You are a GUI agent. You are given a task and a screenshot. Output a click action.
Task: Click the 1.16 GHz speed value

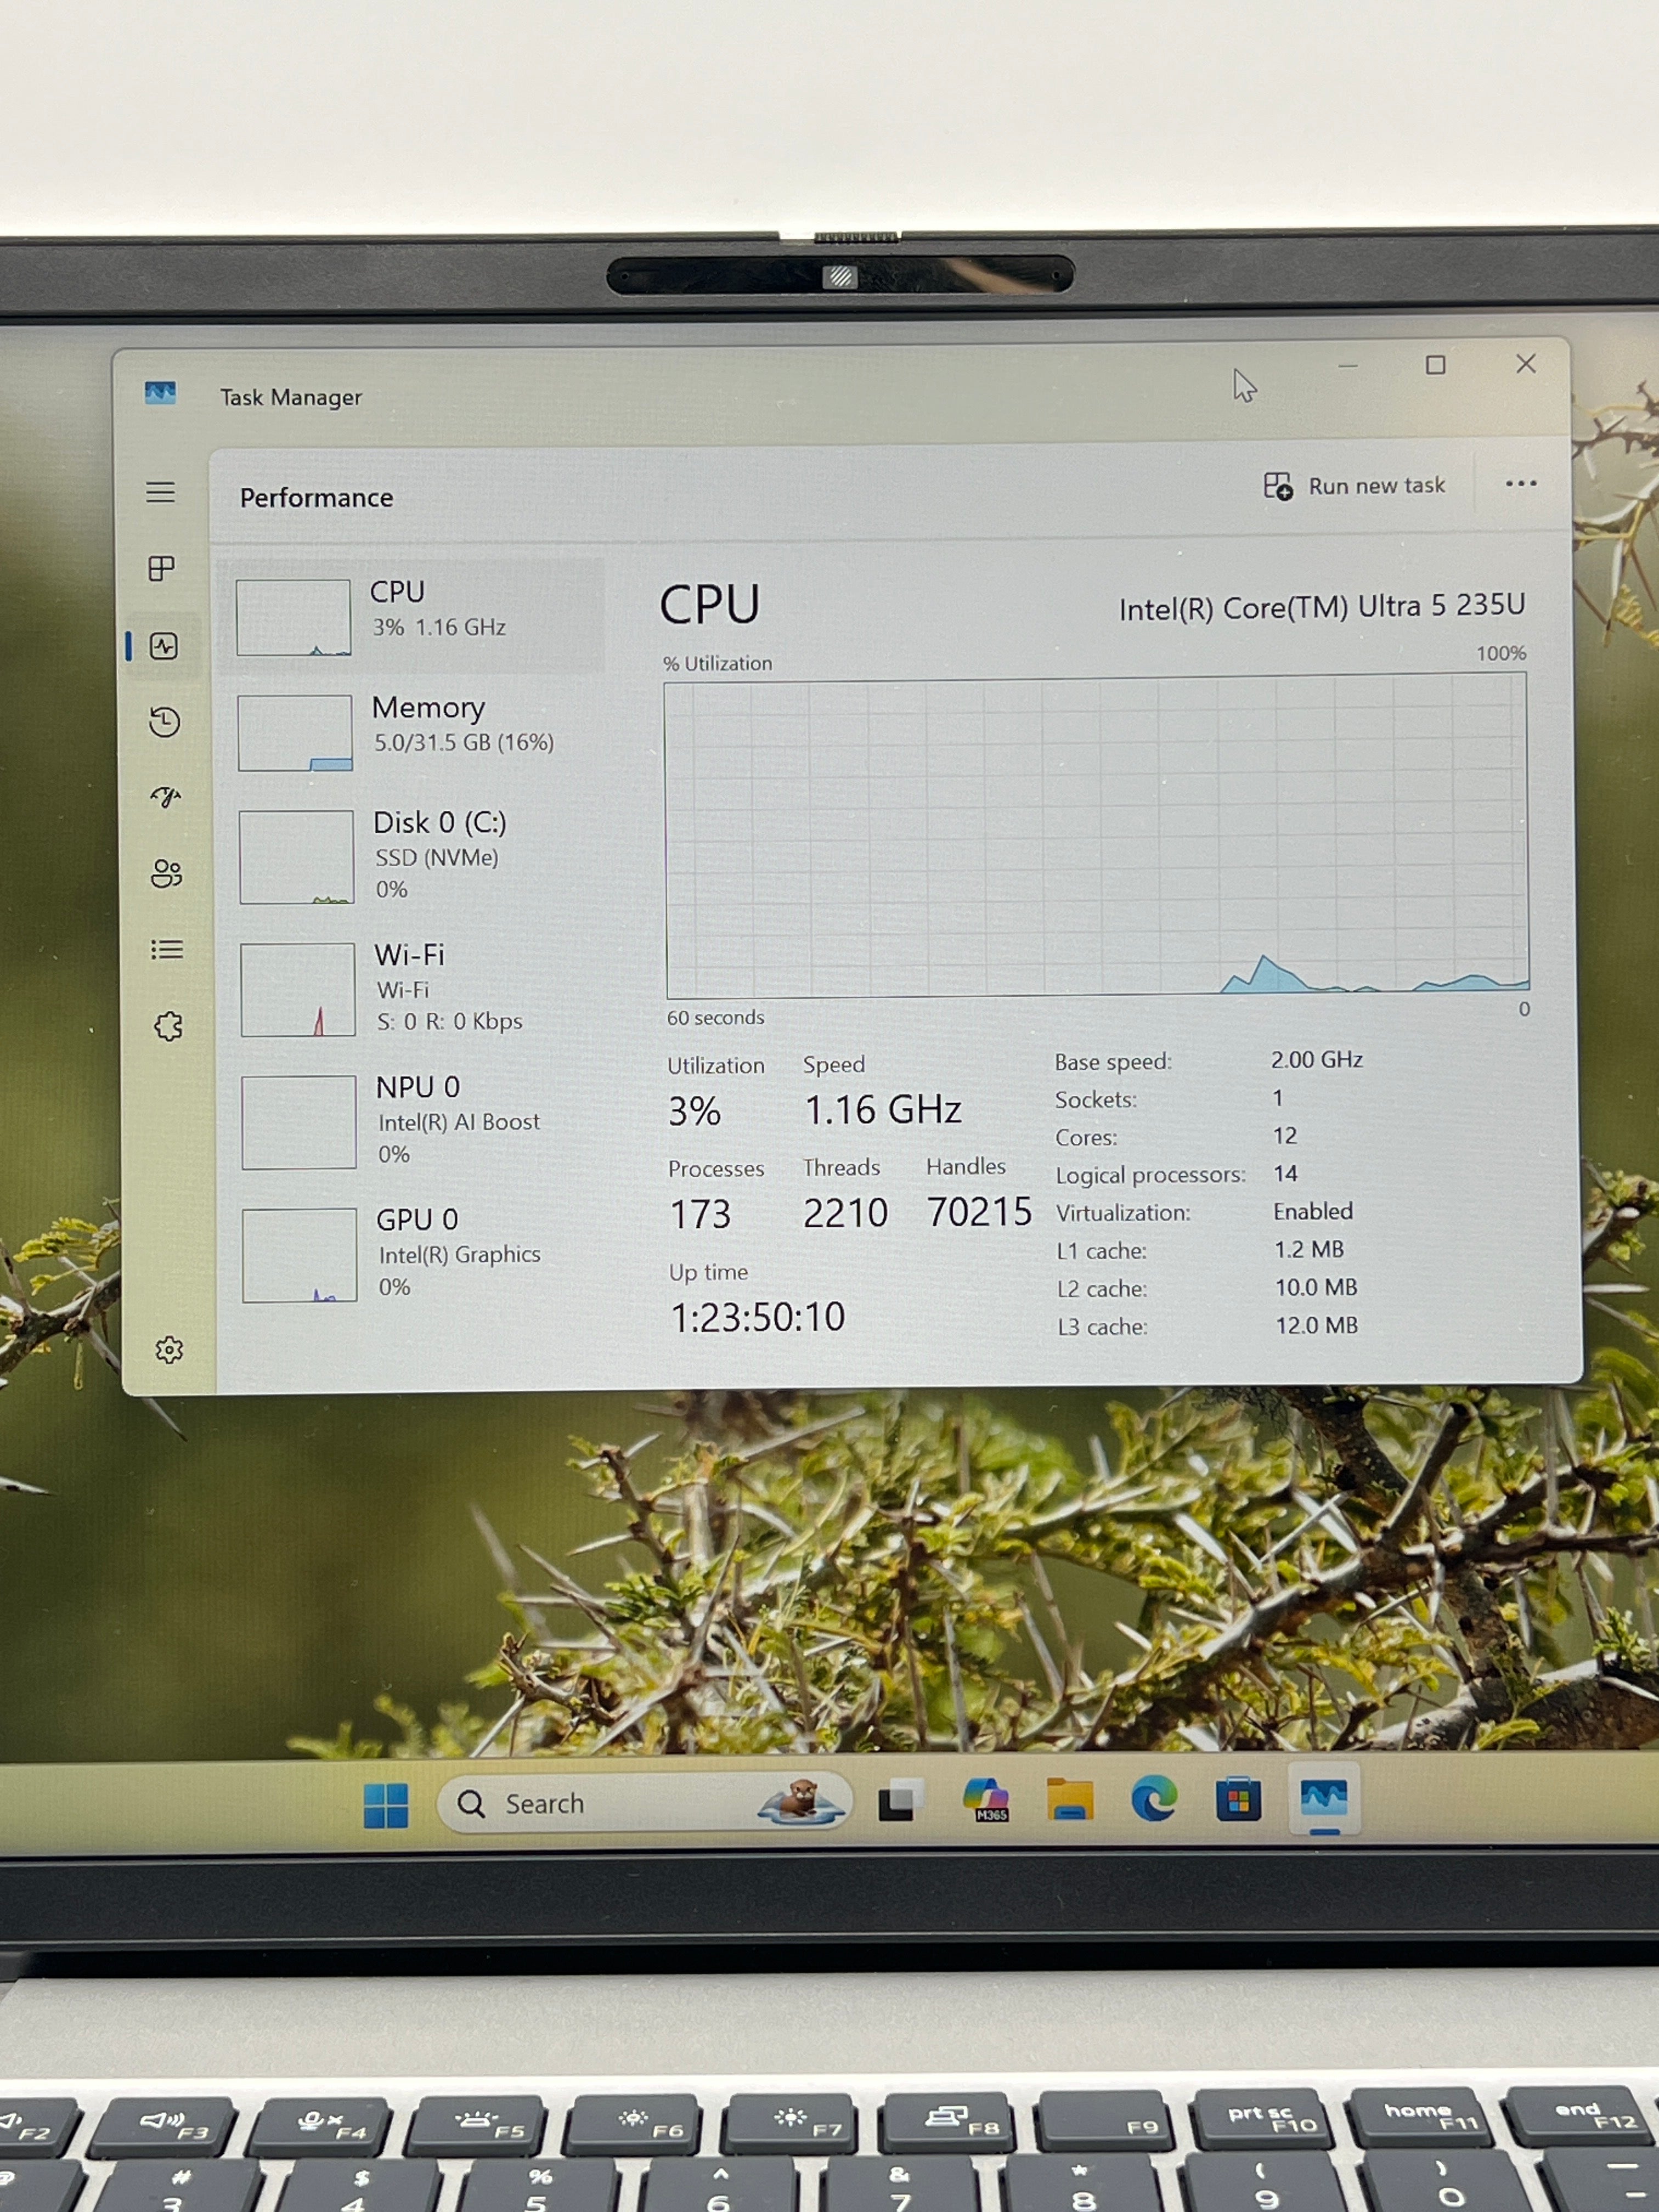883,1110
